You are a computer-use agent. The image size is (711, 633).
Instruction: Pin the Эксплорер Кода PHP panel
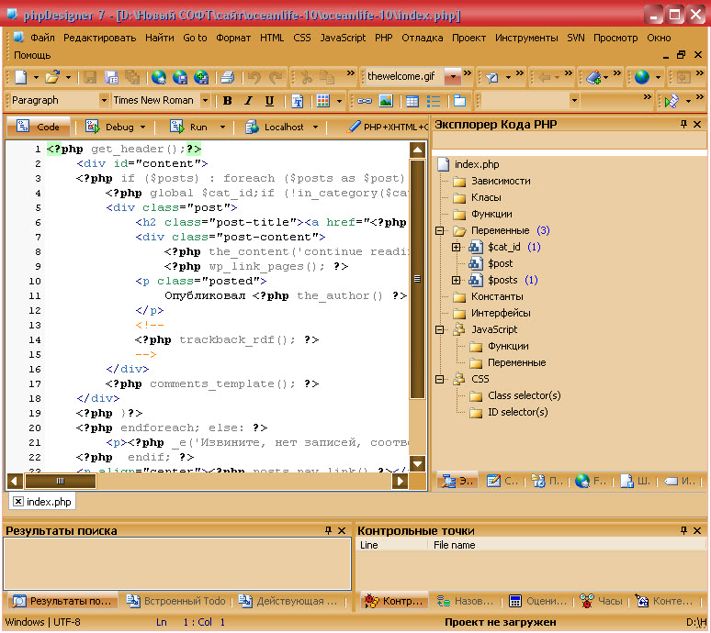point(683,124)
